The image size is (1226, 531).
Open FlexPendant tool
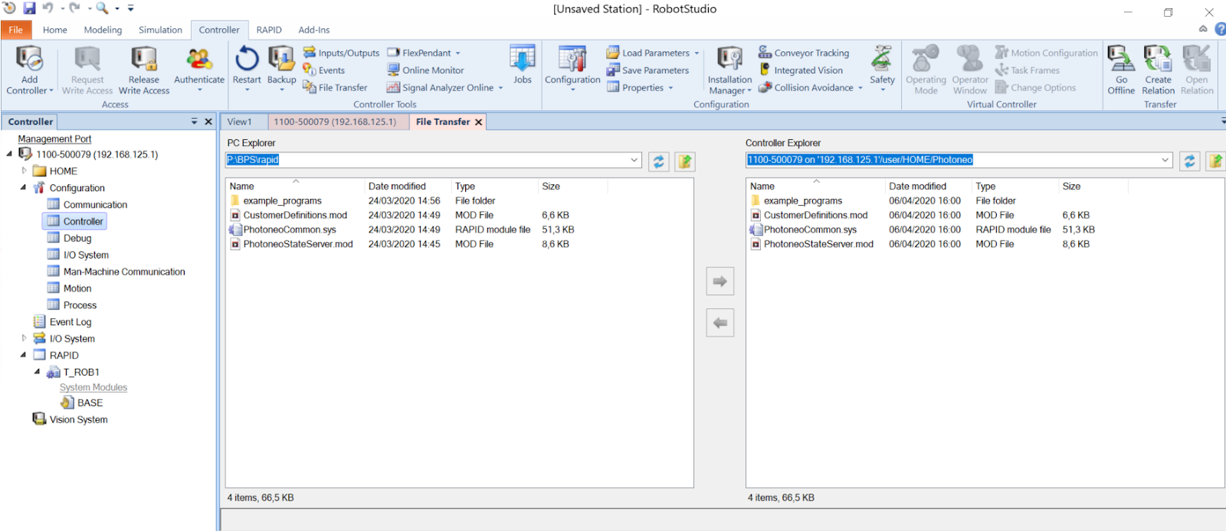point(424,53)
